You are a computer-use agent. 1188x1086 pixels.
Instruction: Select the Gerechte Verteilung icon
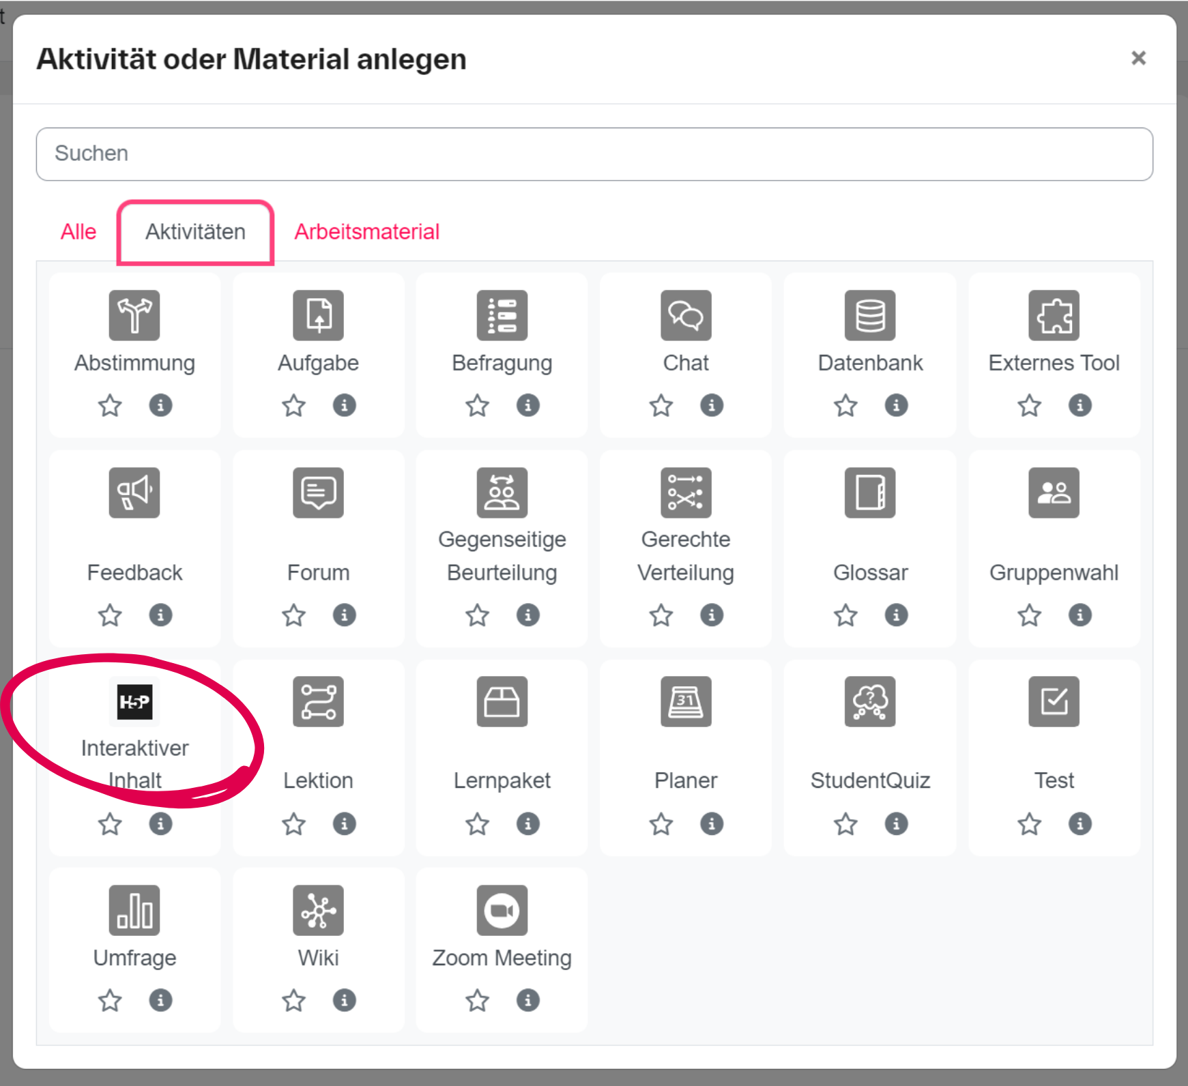[686, 493]
